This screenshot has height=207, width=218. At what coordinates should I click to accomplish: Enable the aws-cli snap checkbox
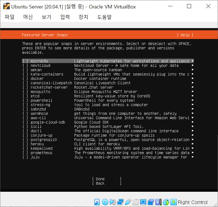point(25,118)
